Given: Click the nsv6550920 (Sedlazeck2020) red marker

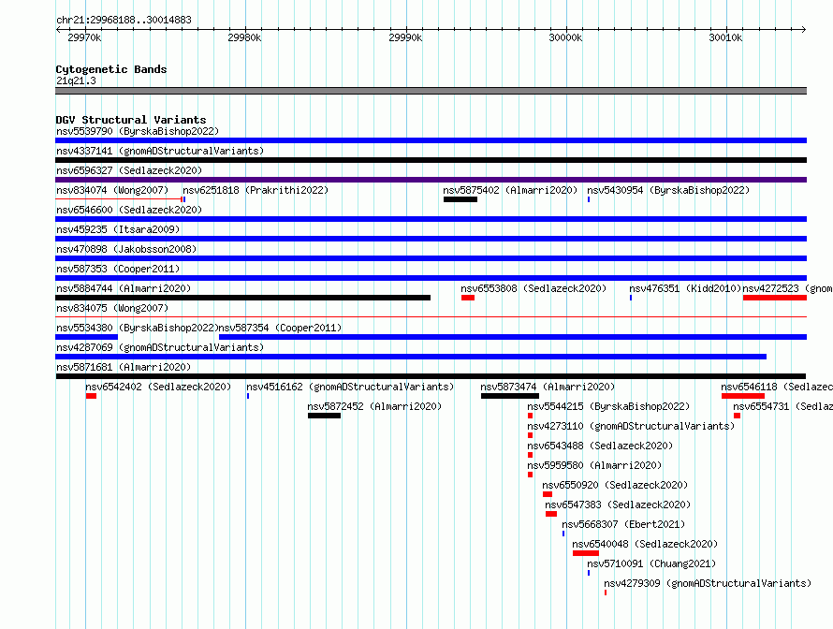Looking at the screenshot, I should [548, 494].
